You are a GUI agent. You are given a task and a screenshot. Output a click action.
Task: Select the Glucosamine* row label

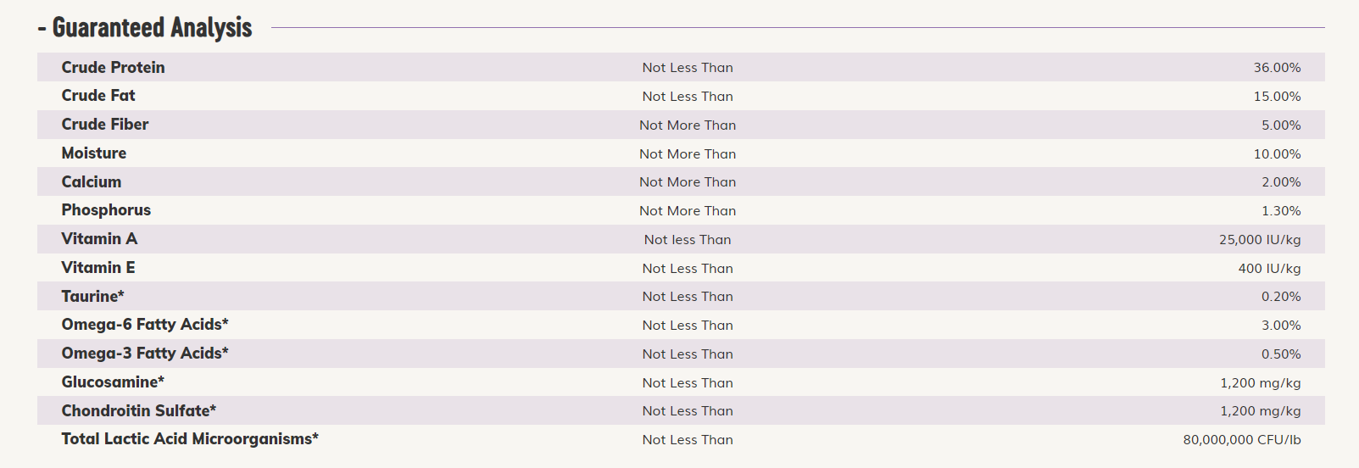(113, 382)
